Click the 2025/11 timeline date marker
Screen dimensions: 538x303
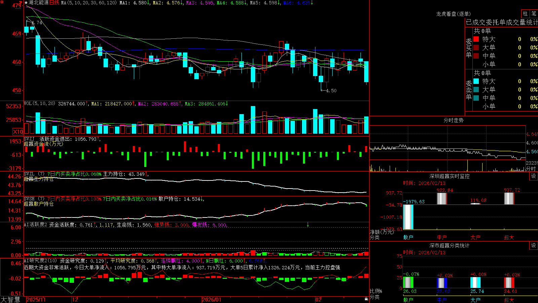[x=36, y=300]
